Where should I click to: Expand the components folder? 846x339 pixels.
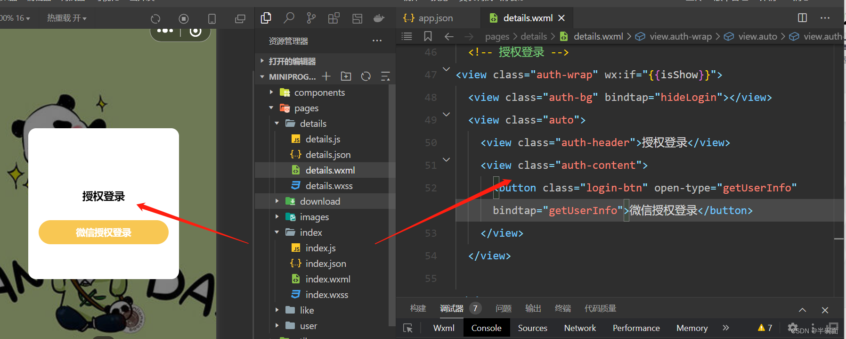click(x=271, y=92)
